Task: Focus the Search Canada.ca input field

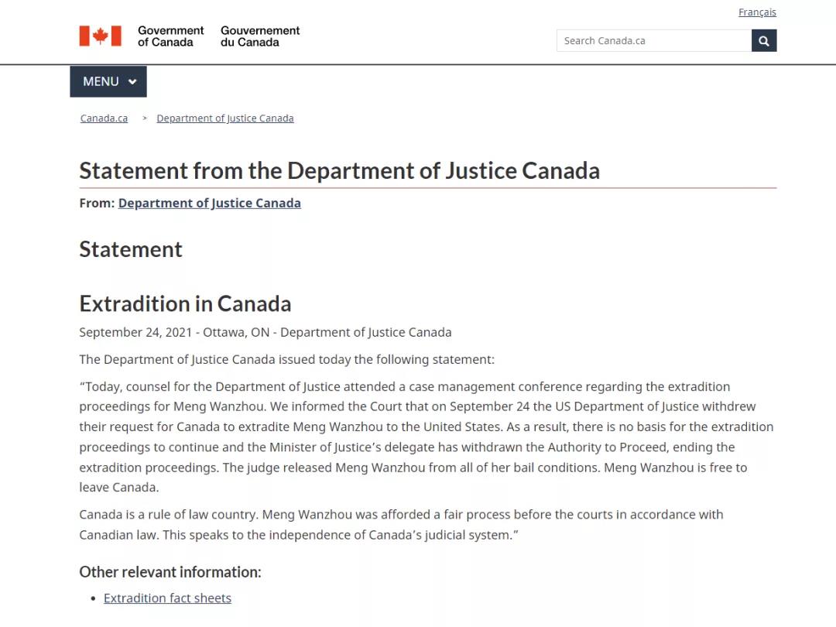Action: click(x=654, y=40)
